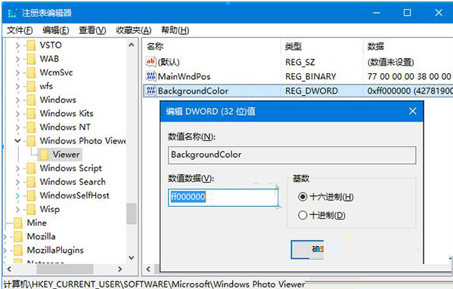Viewport: 453px width, 289px height.
Task: Select the Windows Search folder icon
Action: (31, 182)
